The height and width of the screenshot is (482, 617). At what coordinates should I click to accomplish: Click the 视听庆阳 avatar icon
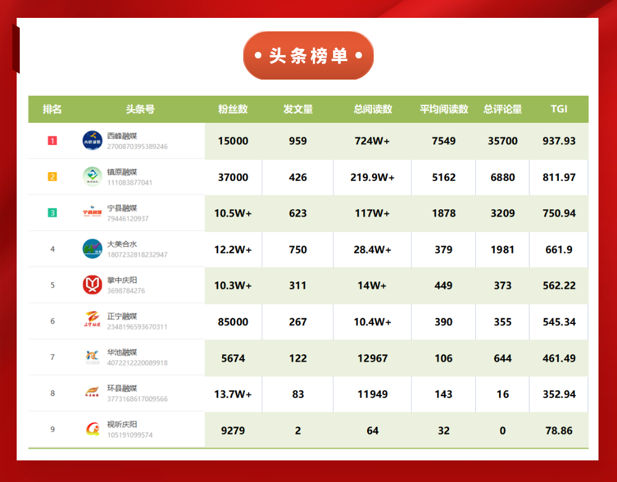[x=93, y=430]
